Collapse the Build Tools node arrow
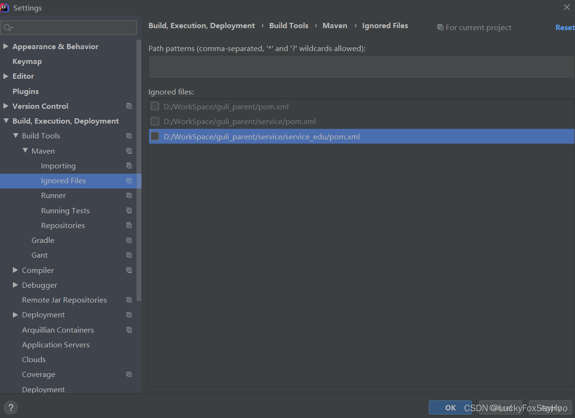 tap(16, 136)
